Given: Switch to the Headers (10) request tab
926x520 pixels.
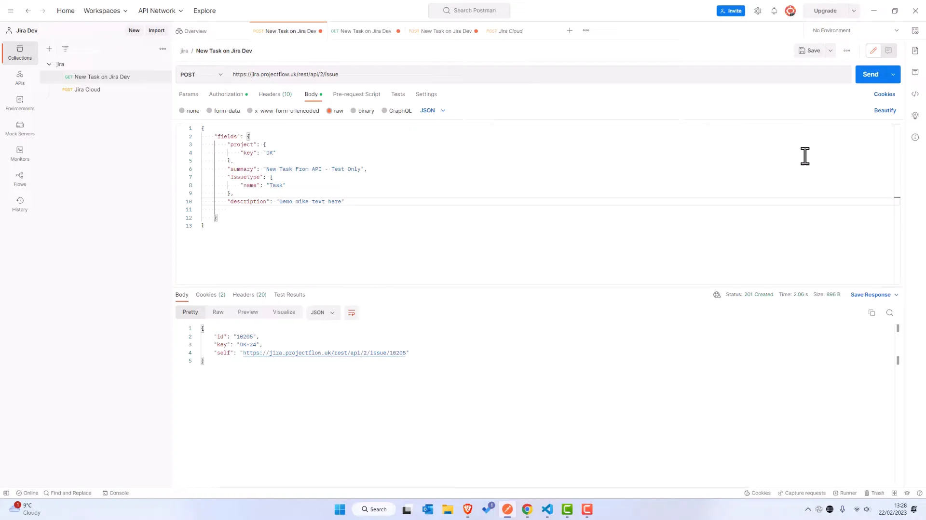Looking at the screenshot, I should pyautogui.click(x=275, y=94).
